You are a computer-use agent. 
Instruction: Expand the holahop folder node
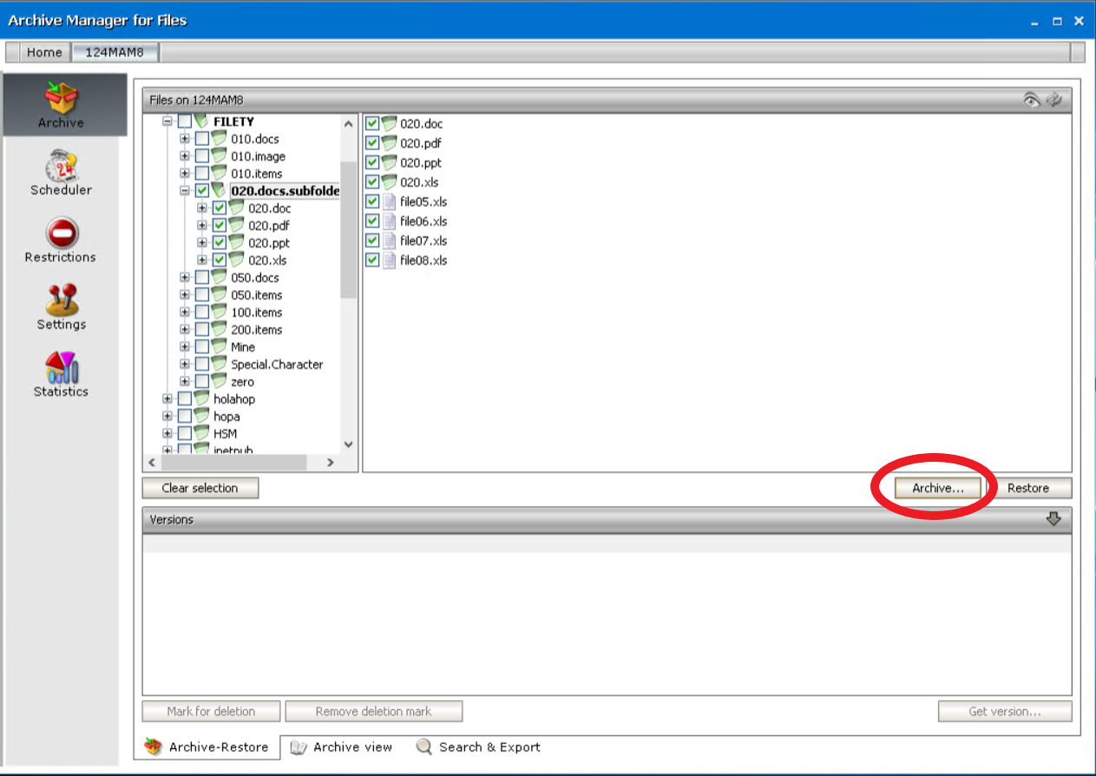pos(167,398)
